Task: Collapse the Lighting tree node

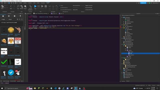Action: (122, 28)
